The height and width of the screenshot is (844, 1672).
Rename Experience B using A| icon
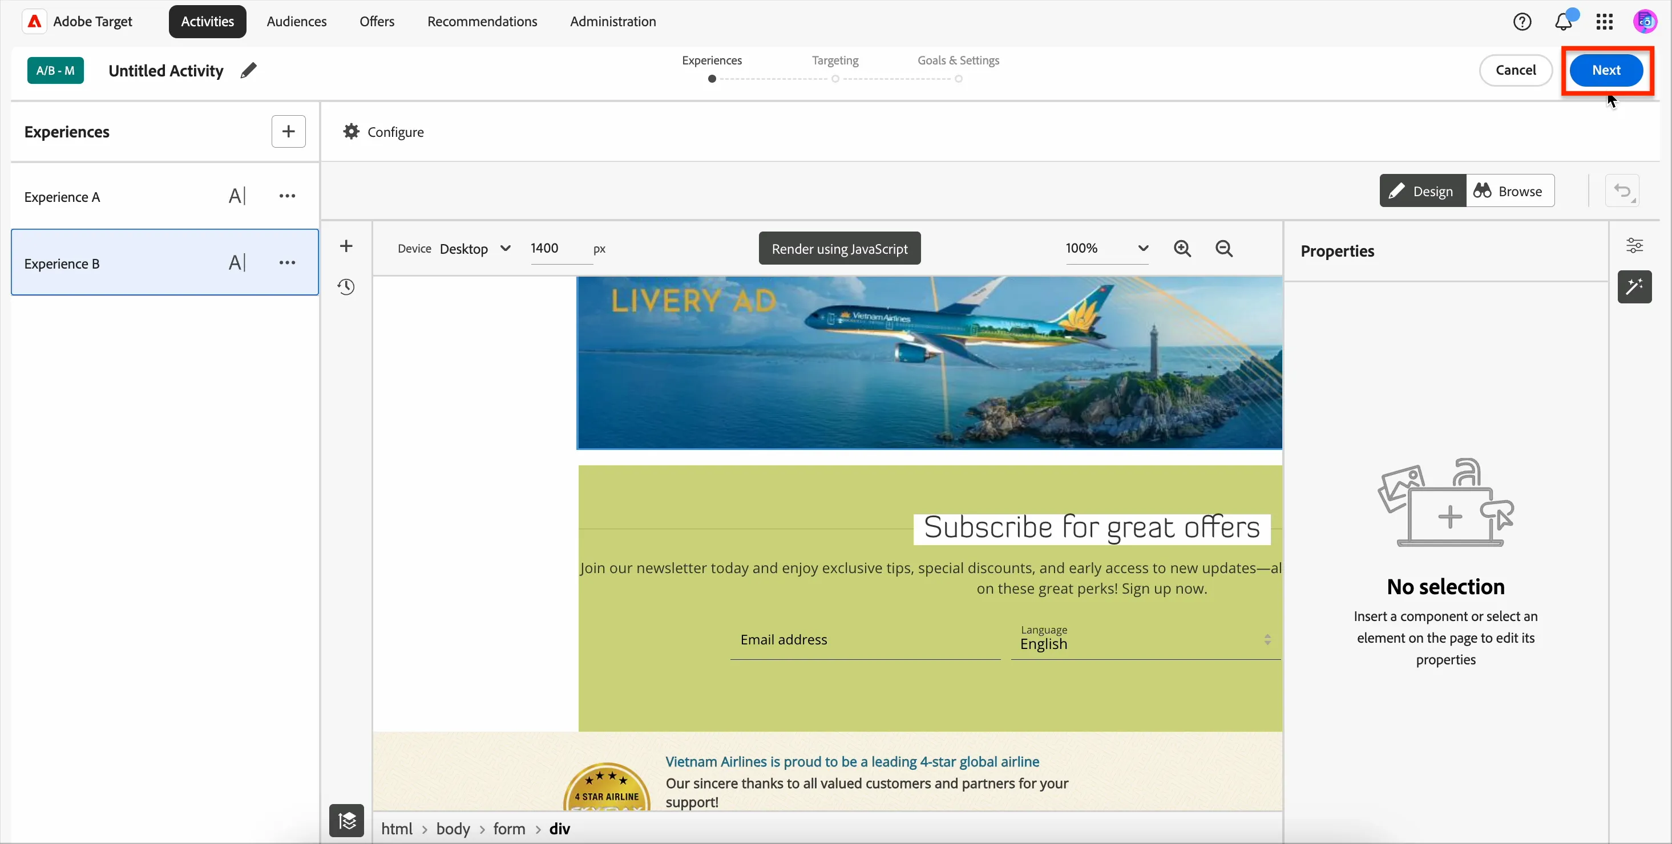[237, 263]
